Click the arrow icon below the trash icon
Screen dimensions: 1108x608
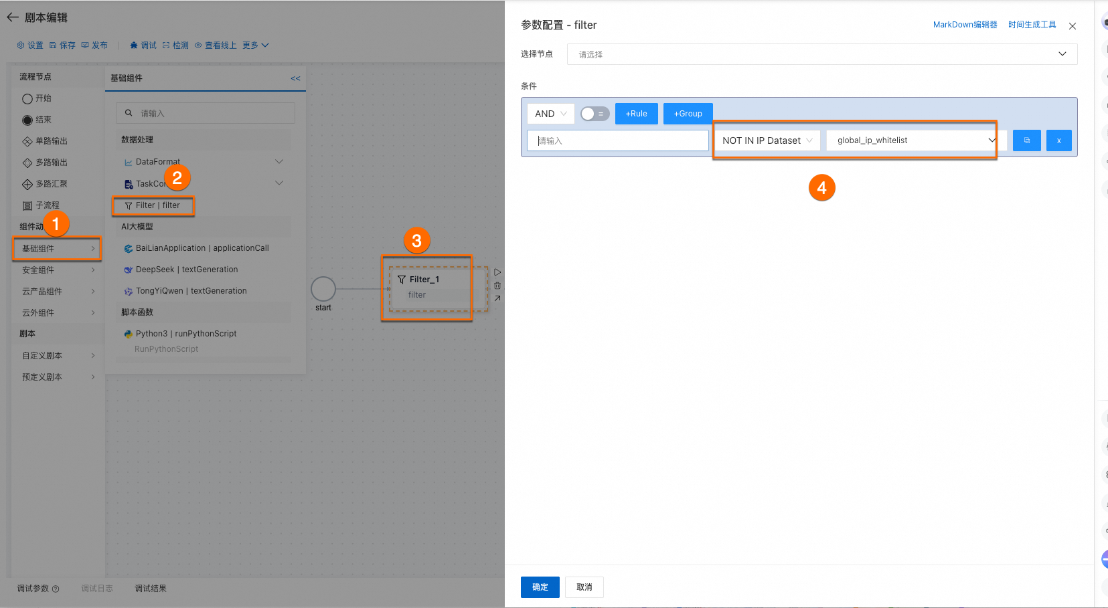coord(497,298)
